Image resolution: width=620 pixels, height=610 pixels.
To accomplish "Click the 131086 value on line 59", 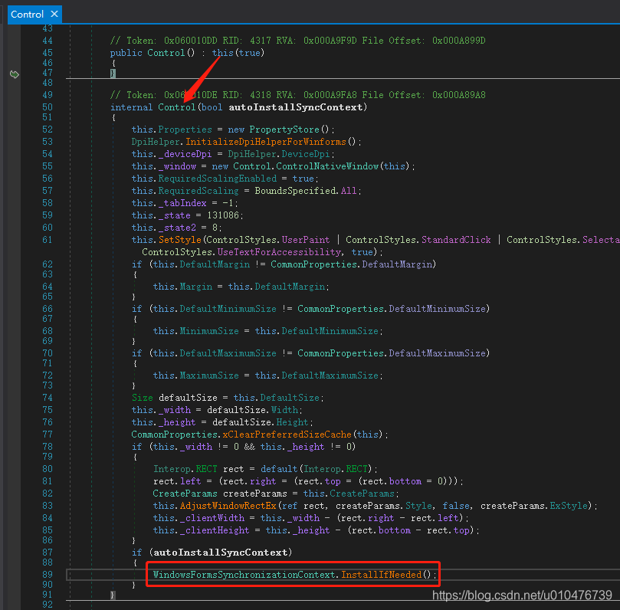I will point(223,215).
